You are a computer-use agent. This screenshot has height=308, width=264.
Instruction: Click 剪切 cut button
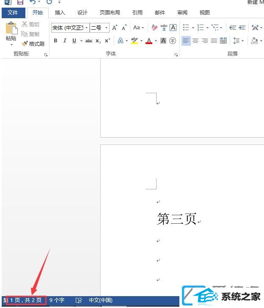(x=30, y=24)
